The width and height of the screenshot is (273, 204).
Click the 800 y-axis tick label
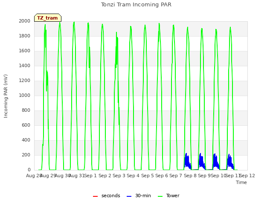26,110
